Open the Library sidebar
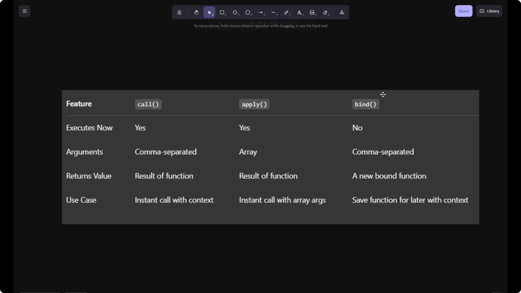Viewport: 521px width, 293px height. pyautogui.click(x=489, y=11)
